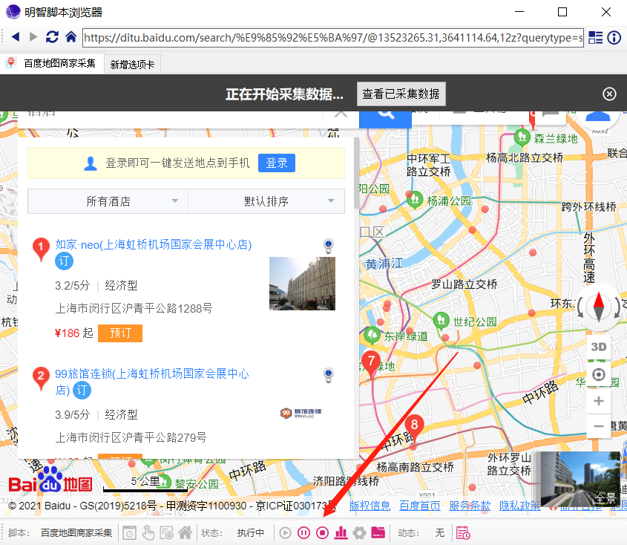The width and height of the screenshot is (627, 545).
Task: Zoom out the map with minus
Action: tap(599, 426)
